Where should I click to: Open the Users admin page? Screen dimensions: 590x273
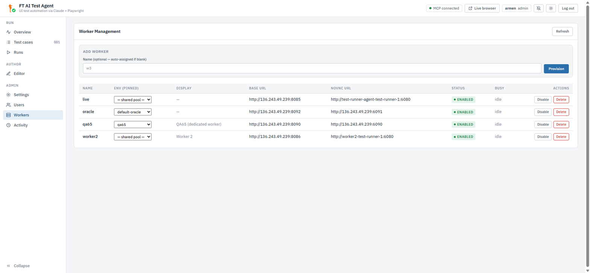click(x=33, y=105)
